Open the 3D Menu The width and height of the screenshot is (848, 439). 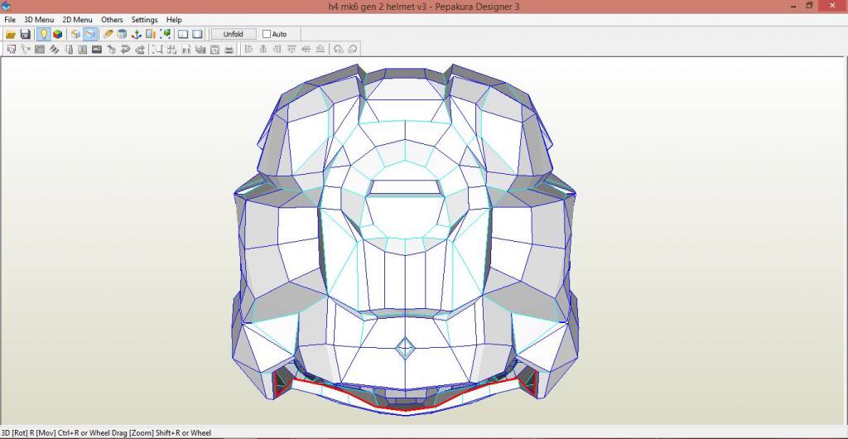[x=39, y=19]
